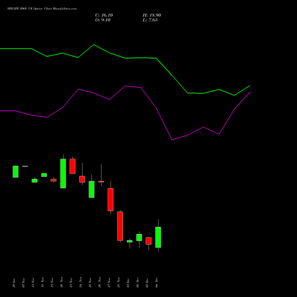Click the tall red candlestick for 28 Nov

(120, 226)
